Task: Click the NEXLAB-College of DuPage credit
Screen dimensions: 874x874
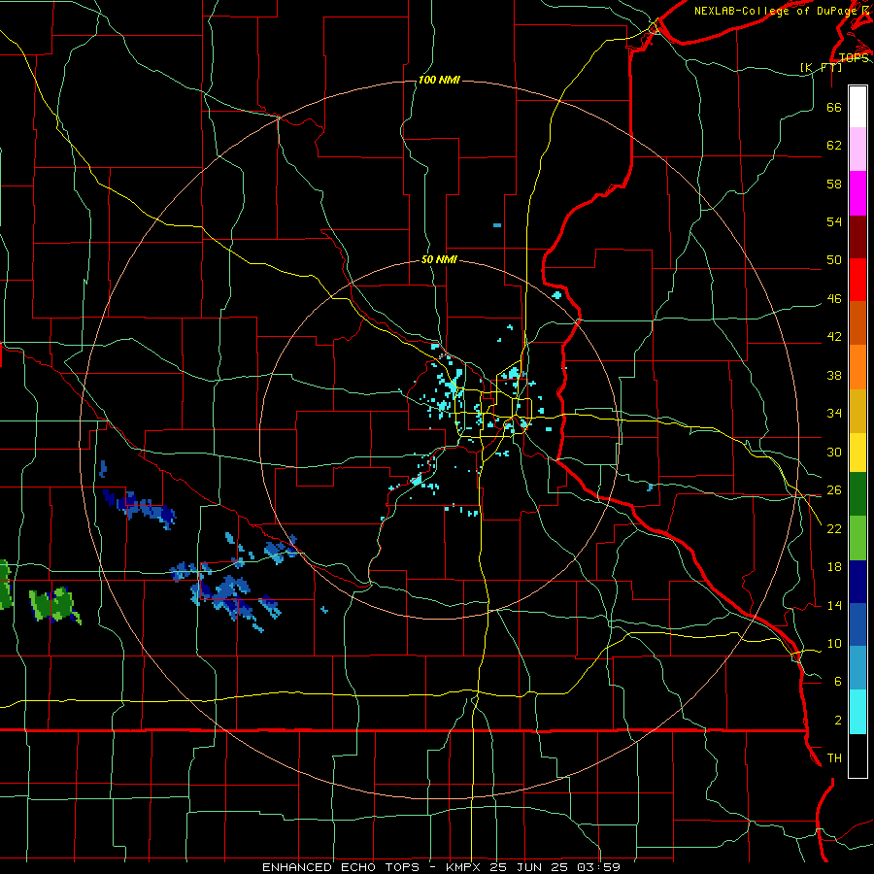Action: [776, 11]
